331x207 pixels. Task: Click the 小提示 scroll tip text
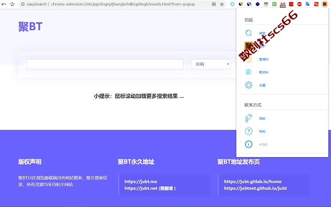coord(139,96)
